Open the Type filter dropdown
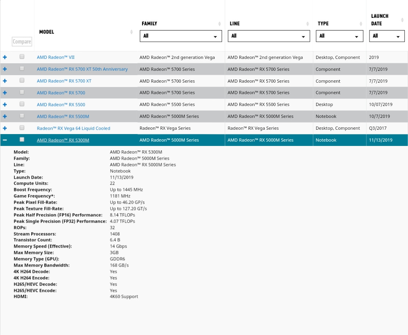This screenshot has height=335, width=408. (x=340, y=36)
